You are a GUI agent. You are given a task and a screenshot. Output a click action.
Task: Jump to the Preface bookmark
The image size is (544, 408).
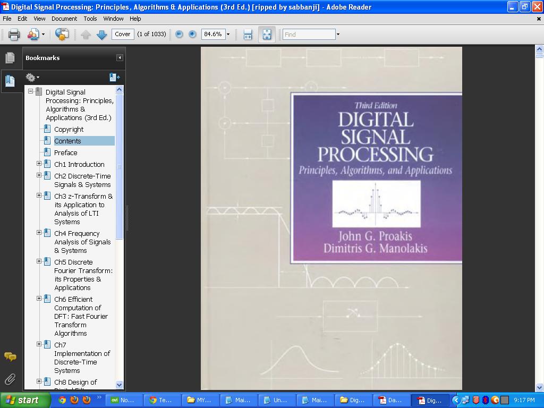(65, 152)
